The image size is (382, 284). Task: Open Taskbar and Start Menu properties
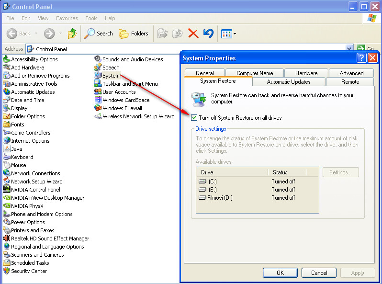tap(126, 84)
